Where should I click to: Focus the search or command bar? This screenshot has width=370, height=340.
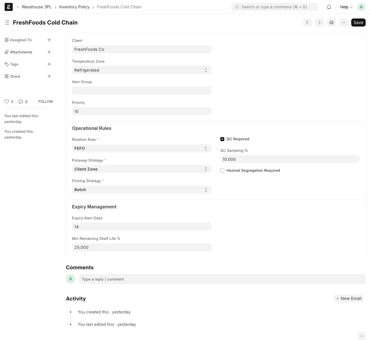tap(274, 7)
